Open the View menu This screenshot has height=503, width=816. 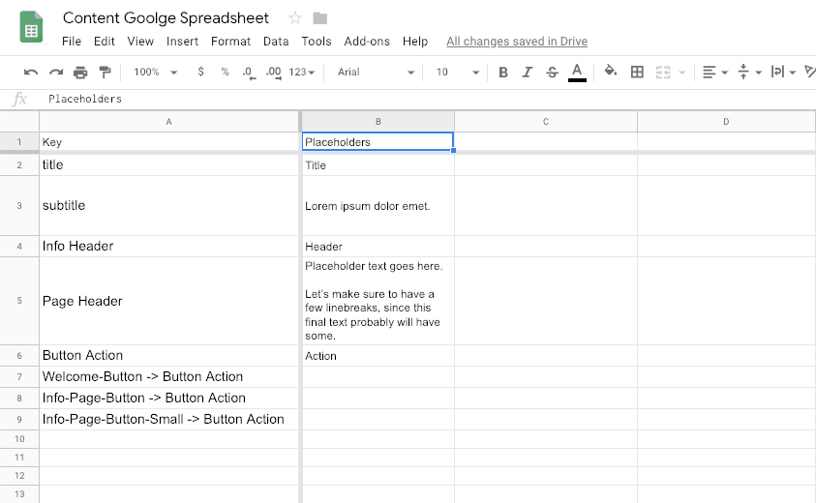click(x=140, y=41)
